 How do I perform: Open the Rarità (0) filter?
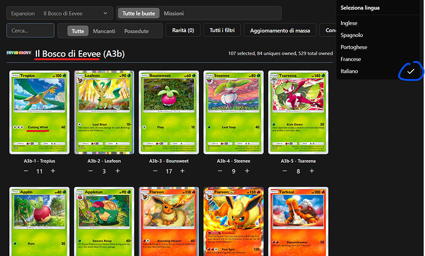point(183,30)
